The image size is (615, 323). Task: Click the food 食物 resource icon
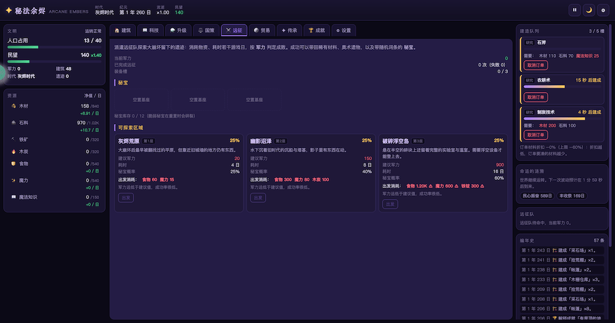[14, 164]
